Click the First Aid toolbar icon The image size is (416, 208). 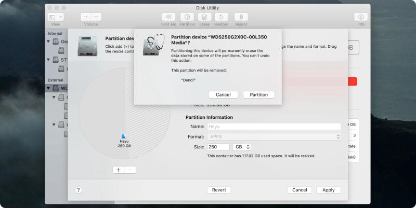pyautogui.click(x=168, y=17)
